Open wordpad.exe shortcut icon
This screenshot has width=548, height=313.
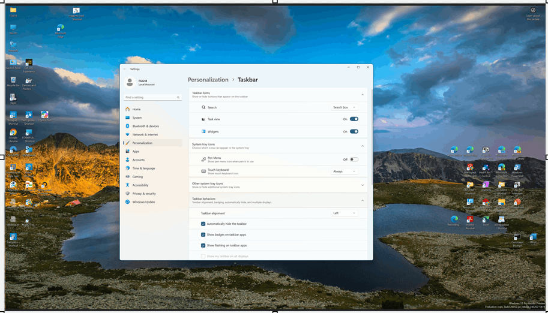point(502,222)
